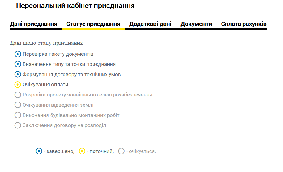Image resolution: width=283 pixels, height=172 pixels.
Task: Go to the Документи tab
Action: tap(196, 24)
